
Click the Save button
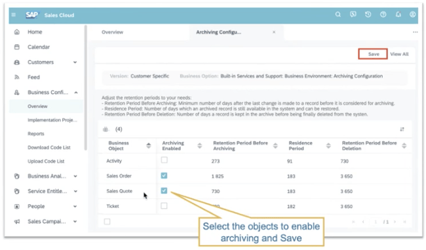pos(373,54)
